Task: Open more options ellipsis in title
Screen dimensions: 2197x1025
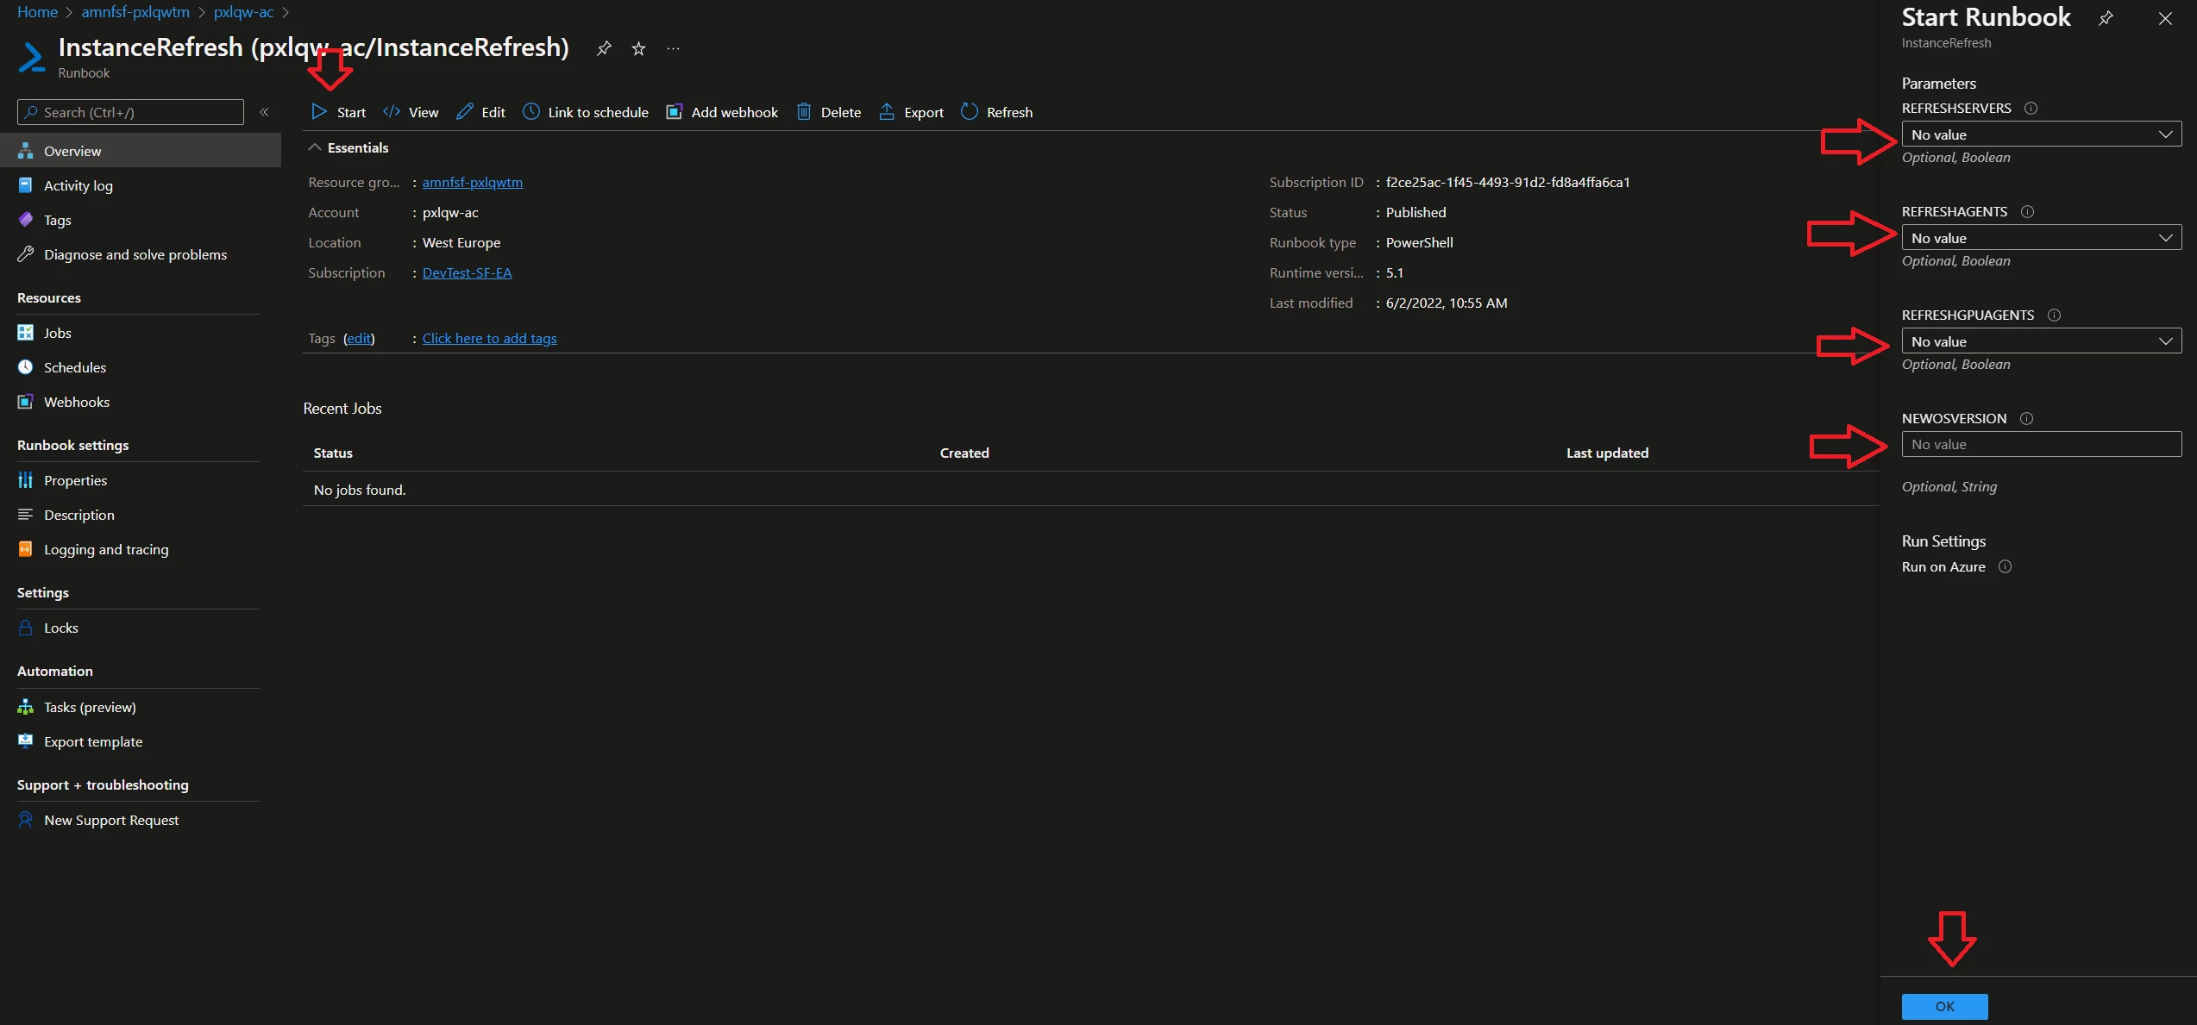Action: click(x=673, y=48)
